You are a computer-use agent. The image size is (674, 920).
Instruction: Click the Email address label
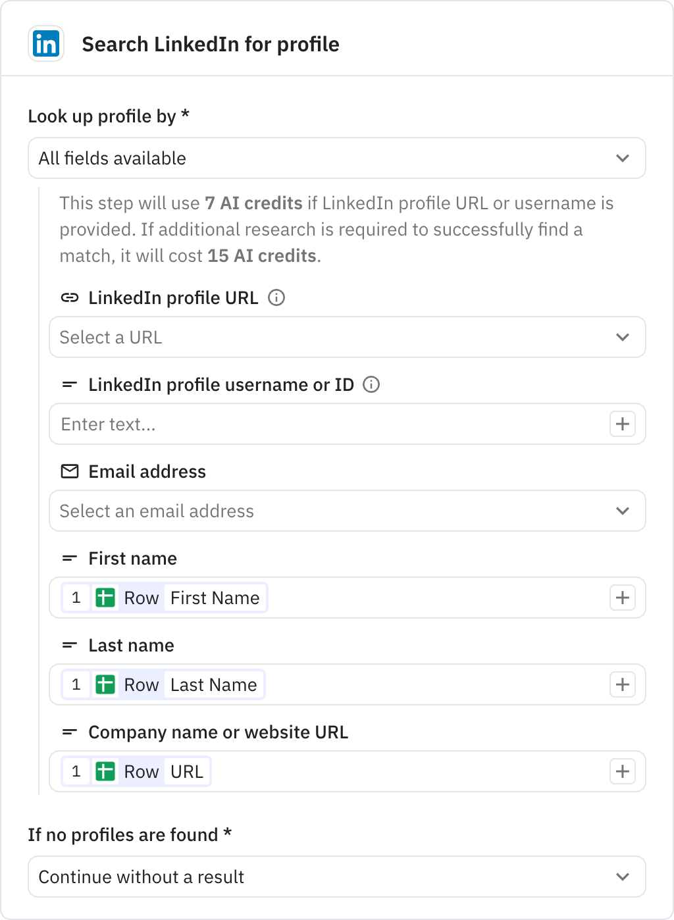click(x=147, y=471)
